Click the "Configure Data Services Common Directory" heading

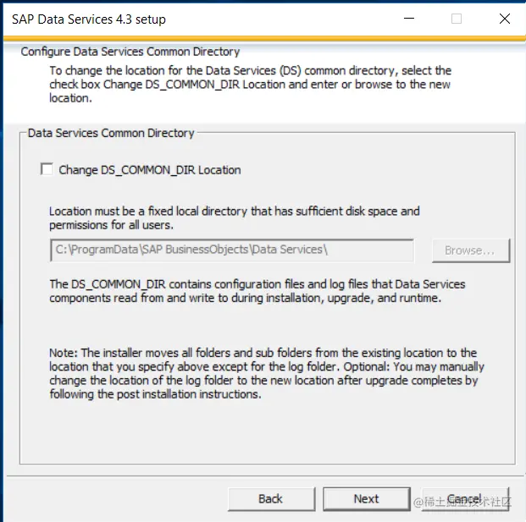[130, 52]
